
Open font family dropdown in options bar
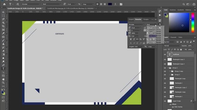(31, 4)
